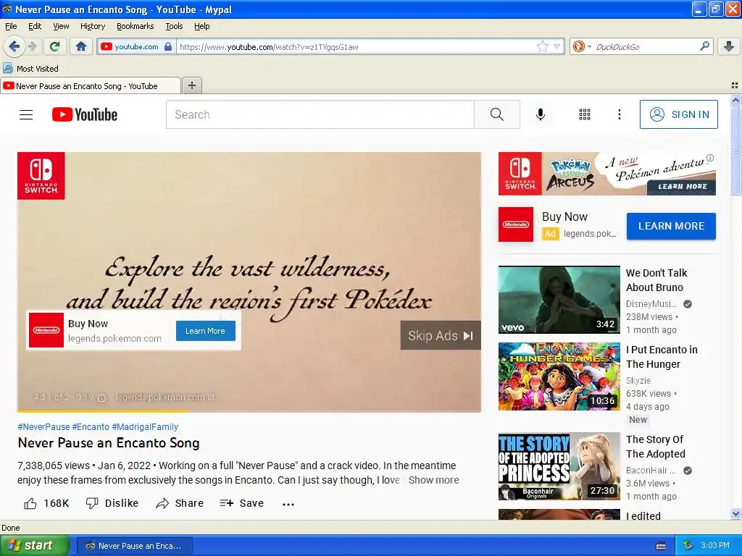742x556 pixels.
Task: Open The Story Of The Adopted Princess thumbnail
Action: tap(559, 466)
